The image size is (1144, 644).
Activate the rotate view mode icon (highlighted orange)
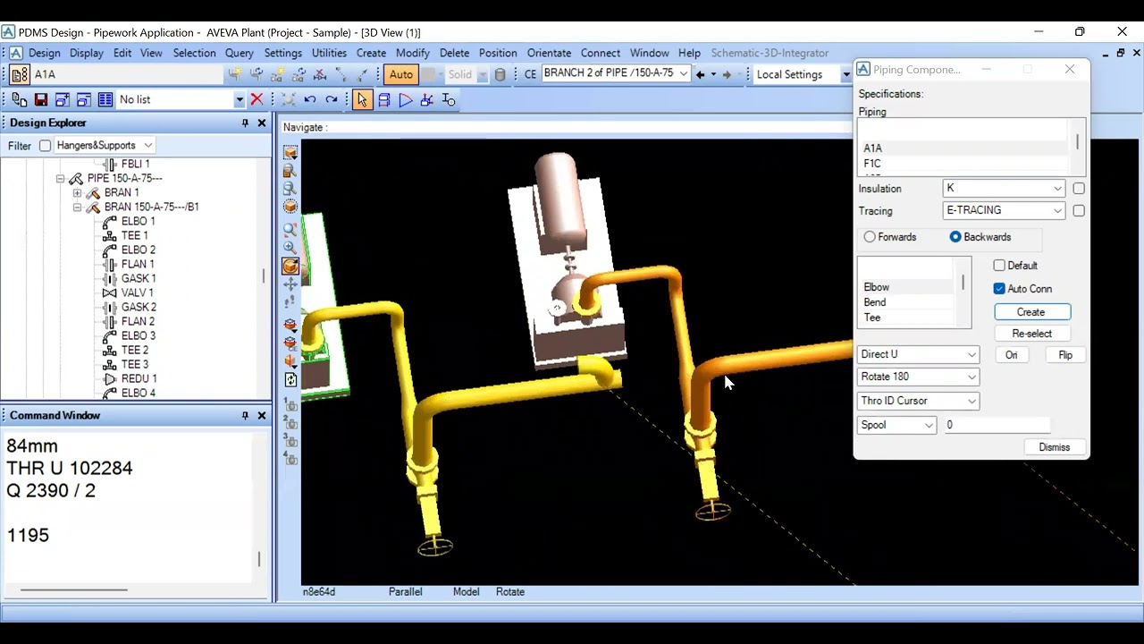[x=290, y=266]
